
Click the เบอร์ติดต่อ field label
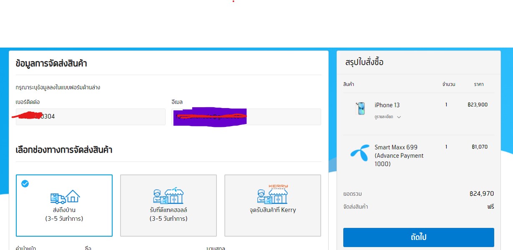[x=28, y=102]
